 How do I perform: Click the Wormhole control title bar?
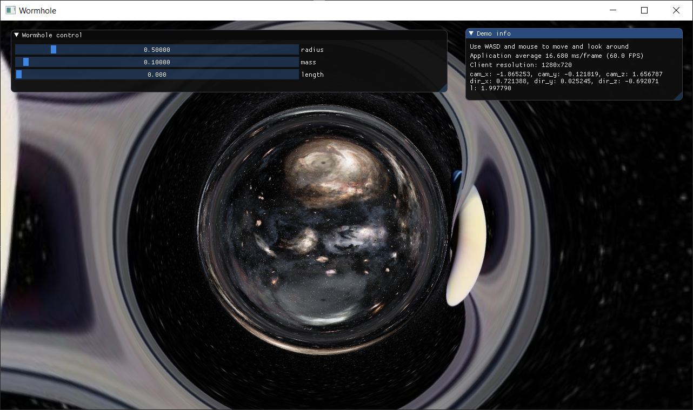(x=229, y=35)
